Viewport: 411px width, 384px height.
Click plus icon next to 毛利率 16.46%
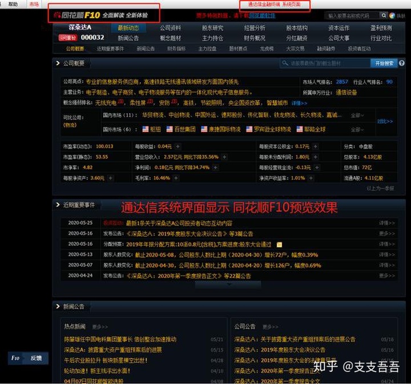coord(176,178)
